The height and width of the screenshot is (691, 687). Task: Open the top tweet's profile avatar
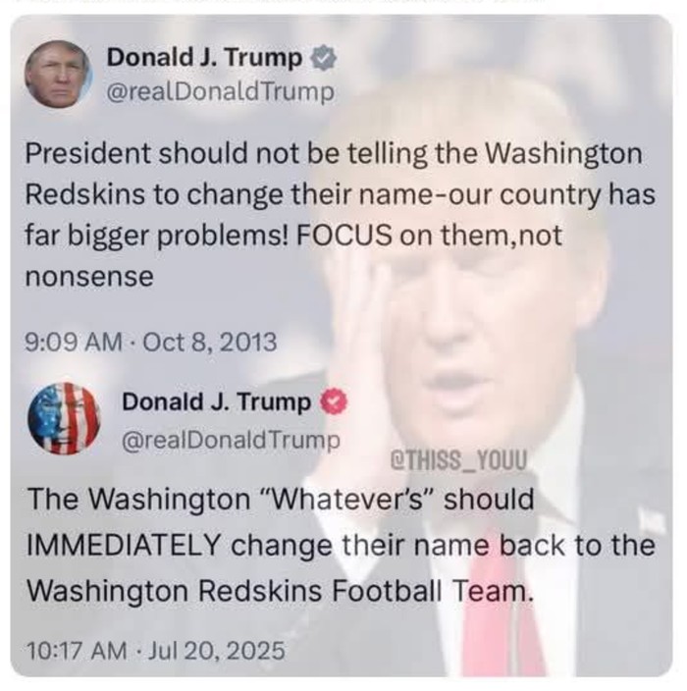(x=59, y=75)
